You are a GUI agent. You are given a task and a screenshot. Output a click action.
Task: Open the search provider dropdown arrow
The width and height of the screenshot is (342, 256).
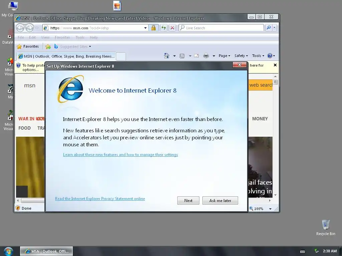(275, 28)
